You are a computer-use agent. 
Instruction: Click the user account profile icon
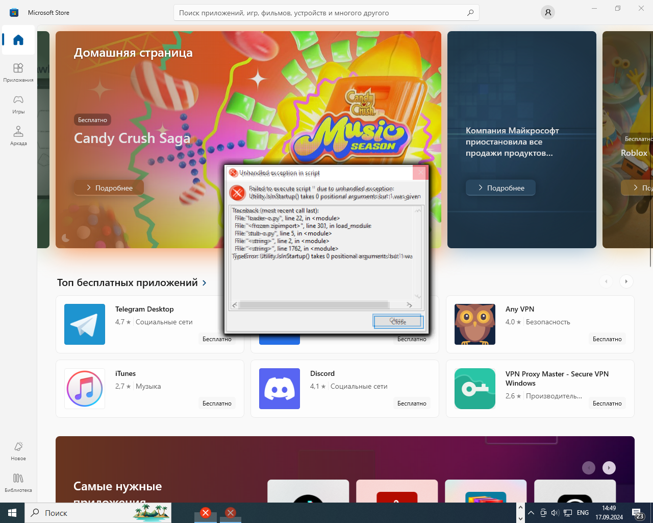pyautogui.click(x=548, y=12)
